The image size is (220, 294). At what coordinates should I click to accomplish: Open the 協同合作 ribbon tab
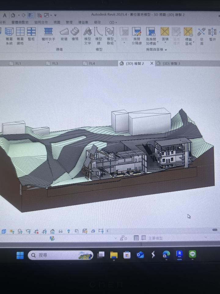[41, 22]
